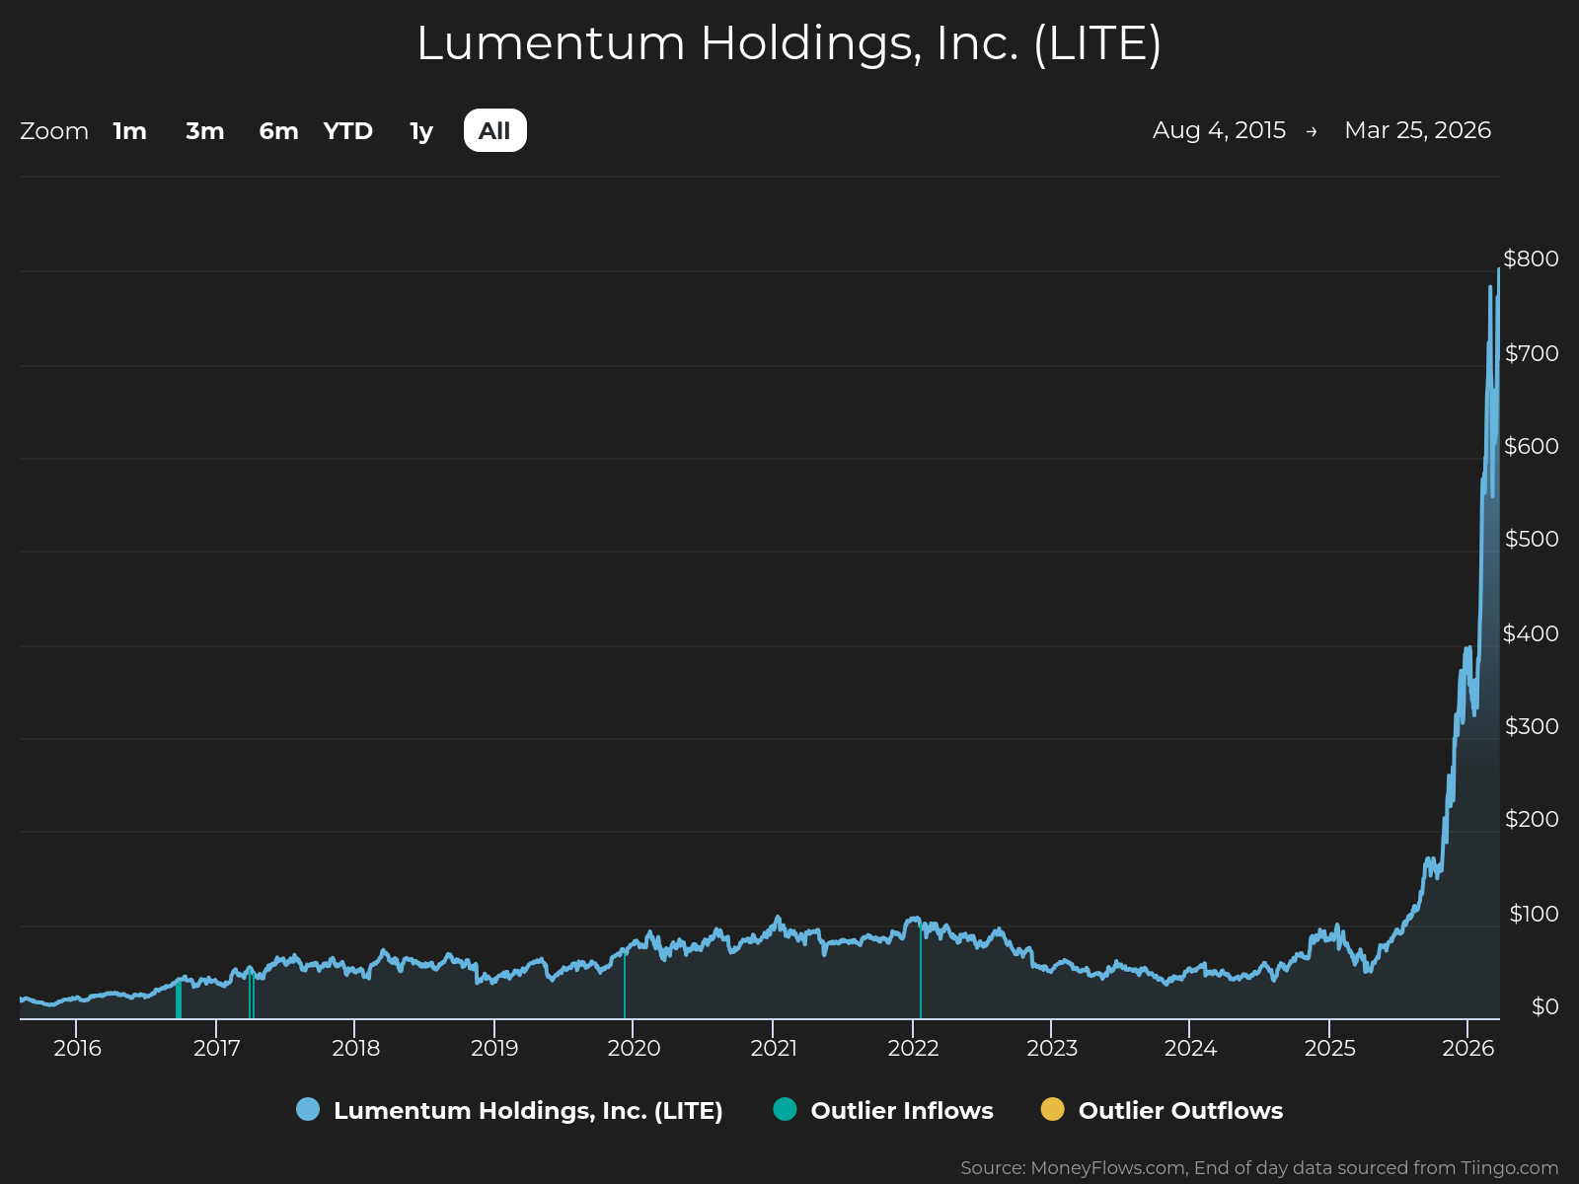This screenshot has height=1184, width=1579.
Task: Choose the 1y zoom range
Action: [x=421, y=130]
